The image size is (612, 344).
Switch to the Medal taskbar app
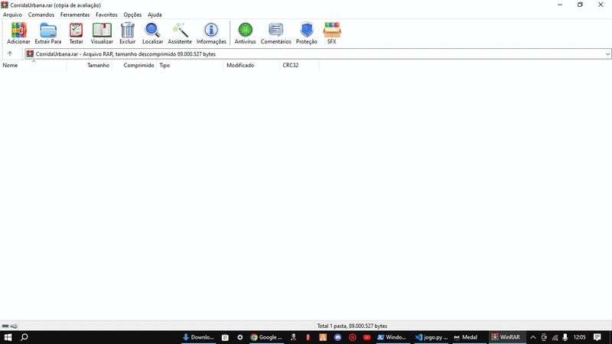(x=465, y=337)
